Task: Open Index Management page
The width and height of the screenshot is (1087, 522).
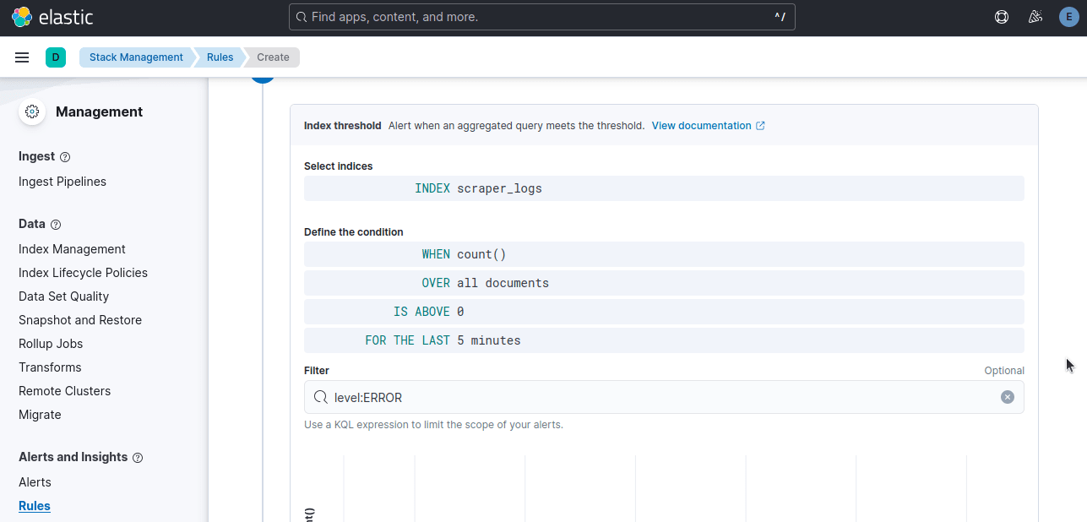Action: (72, 249)
